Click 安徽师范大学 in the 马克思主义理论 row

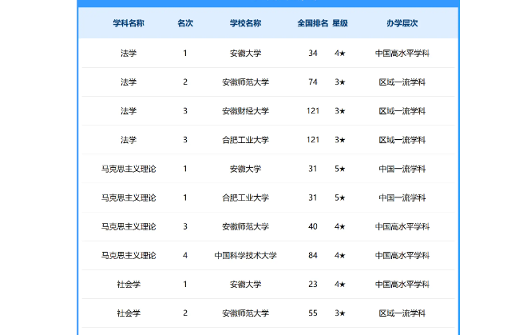click(x=245, y=226)
